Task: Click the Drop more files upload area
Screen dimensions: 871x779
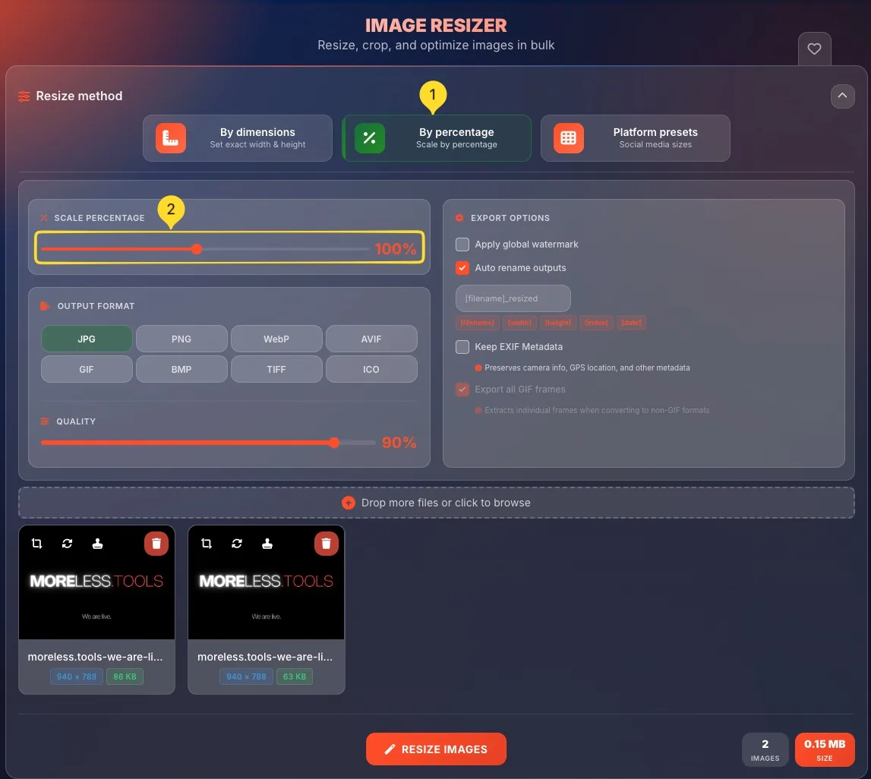Action: pyautogui.click(x=437, y=503)
